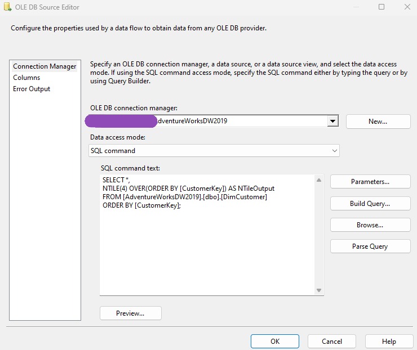
Task: Expand the Data access mode combo box
Action: [x=335, y=151]
